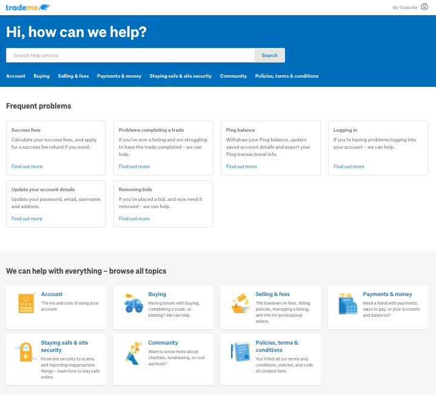Click 'You'll find all our terms' description

click(284, 365)
